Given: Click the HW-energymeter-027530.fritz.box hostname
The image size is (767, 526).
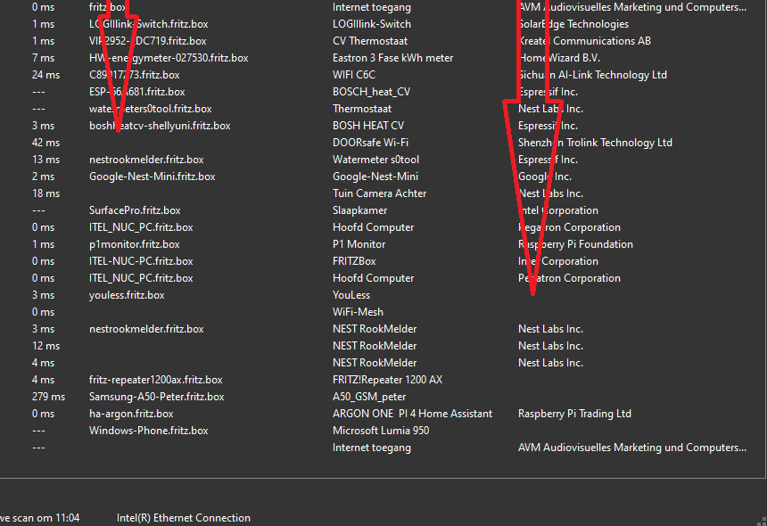Looking at the screenshot, I should 169,58.
